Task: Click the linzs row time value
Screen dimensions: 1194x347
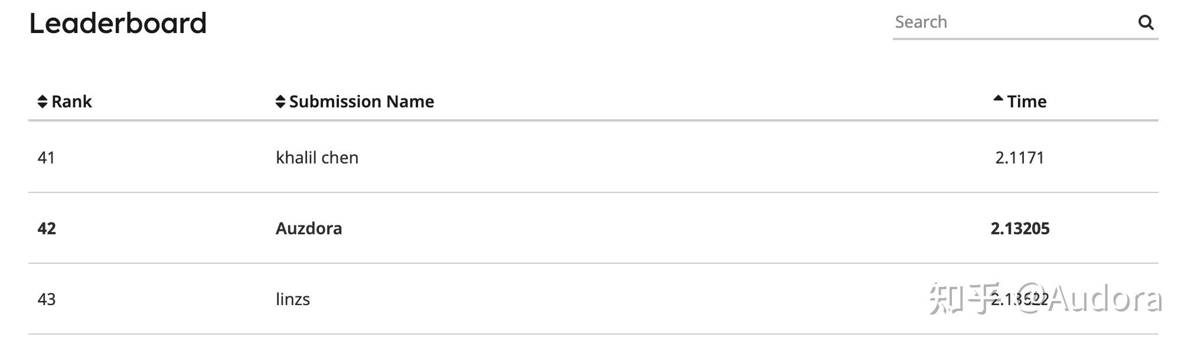Action: 1019,299
